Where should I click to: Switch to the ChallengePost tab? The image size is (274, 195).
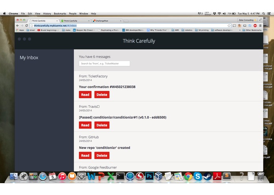click(107, 21)
